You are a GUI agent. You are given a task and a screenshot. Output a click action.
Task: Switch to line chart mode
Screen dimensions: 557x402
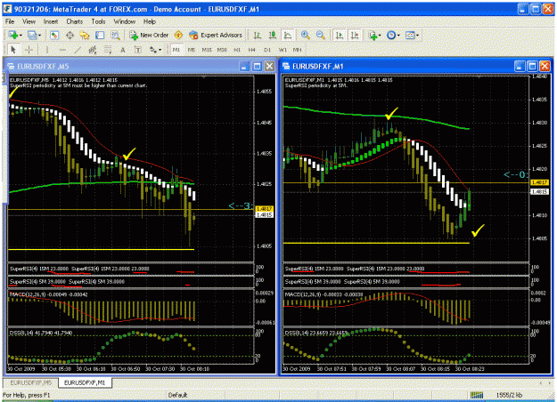[x=287, y=35]
